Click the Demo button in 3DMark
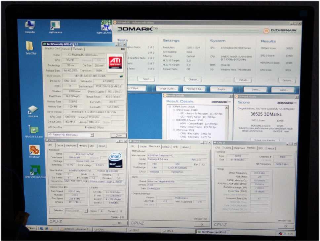Viewport: 320px width, 241px height. pos(256,90)
